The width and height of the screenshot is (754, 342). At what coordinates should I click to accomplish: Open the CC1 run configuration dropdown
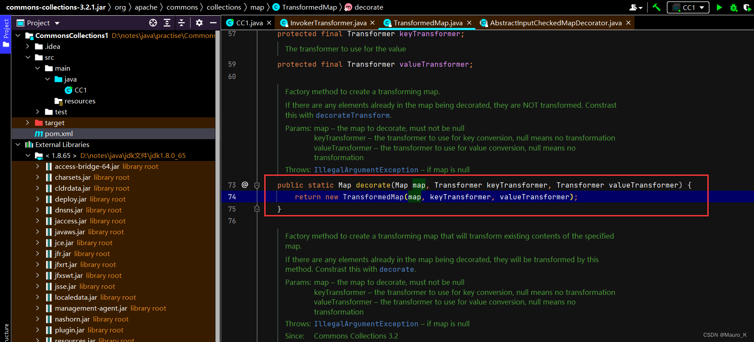coord(688,7)
